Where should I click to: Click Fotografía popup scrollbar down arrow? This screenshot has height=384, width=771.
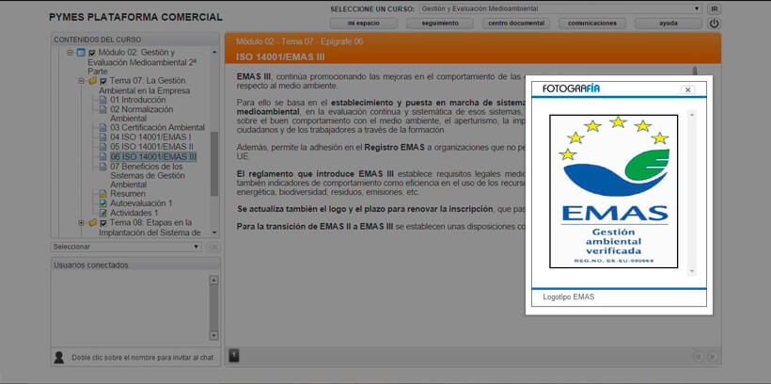tap(692, 271)
